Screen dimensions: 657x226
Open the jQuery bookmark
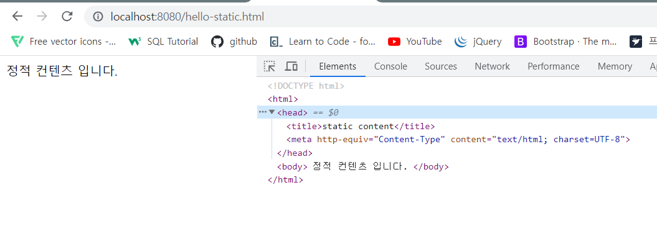point(478,42)
